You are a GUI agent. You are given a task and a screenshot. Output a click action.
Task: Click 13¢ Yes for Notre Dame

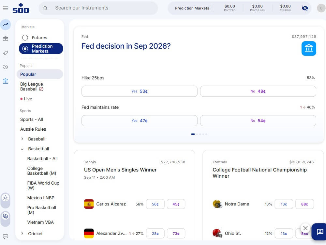click(x=284, y=204)
